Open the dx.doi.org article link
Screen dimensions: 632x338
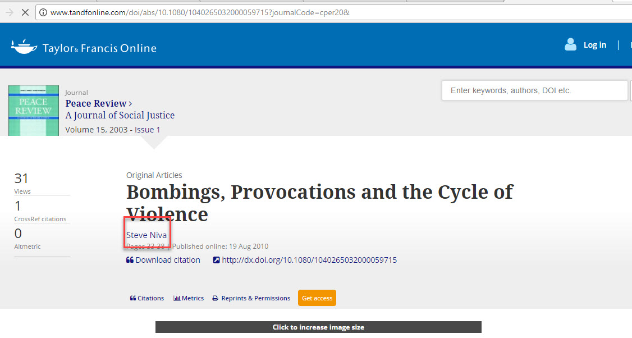point(309,260)
